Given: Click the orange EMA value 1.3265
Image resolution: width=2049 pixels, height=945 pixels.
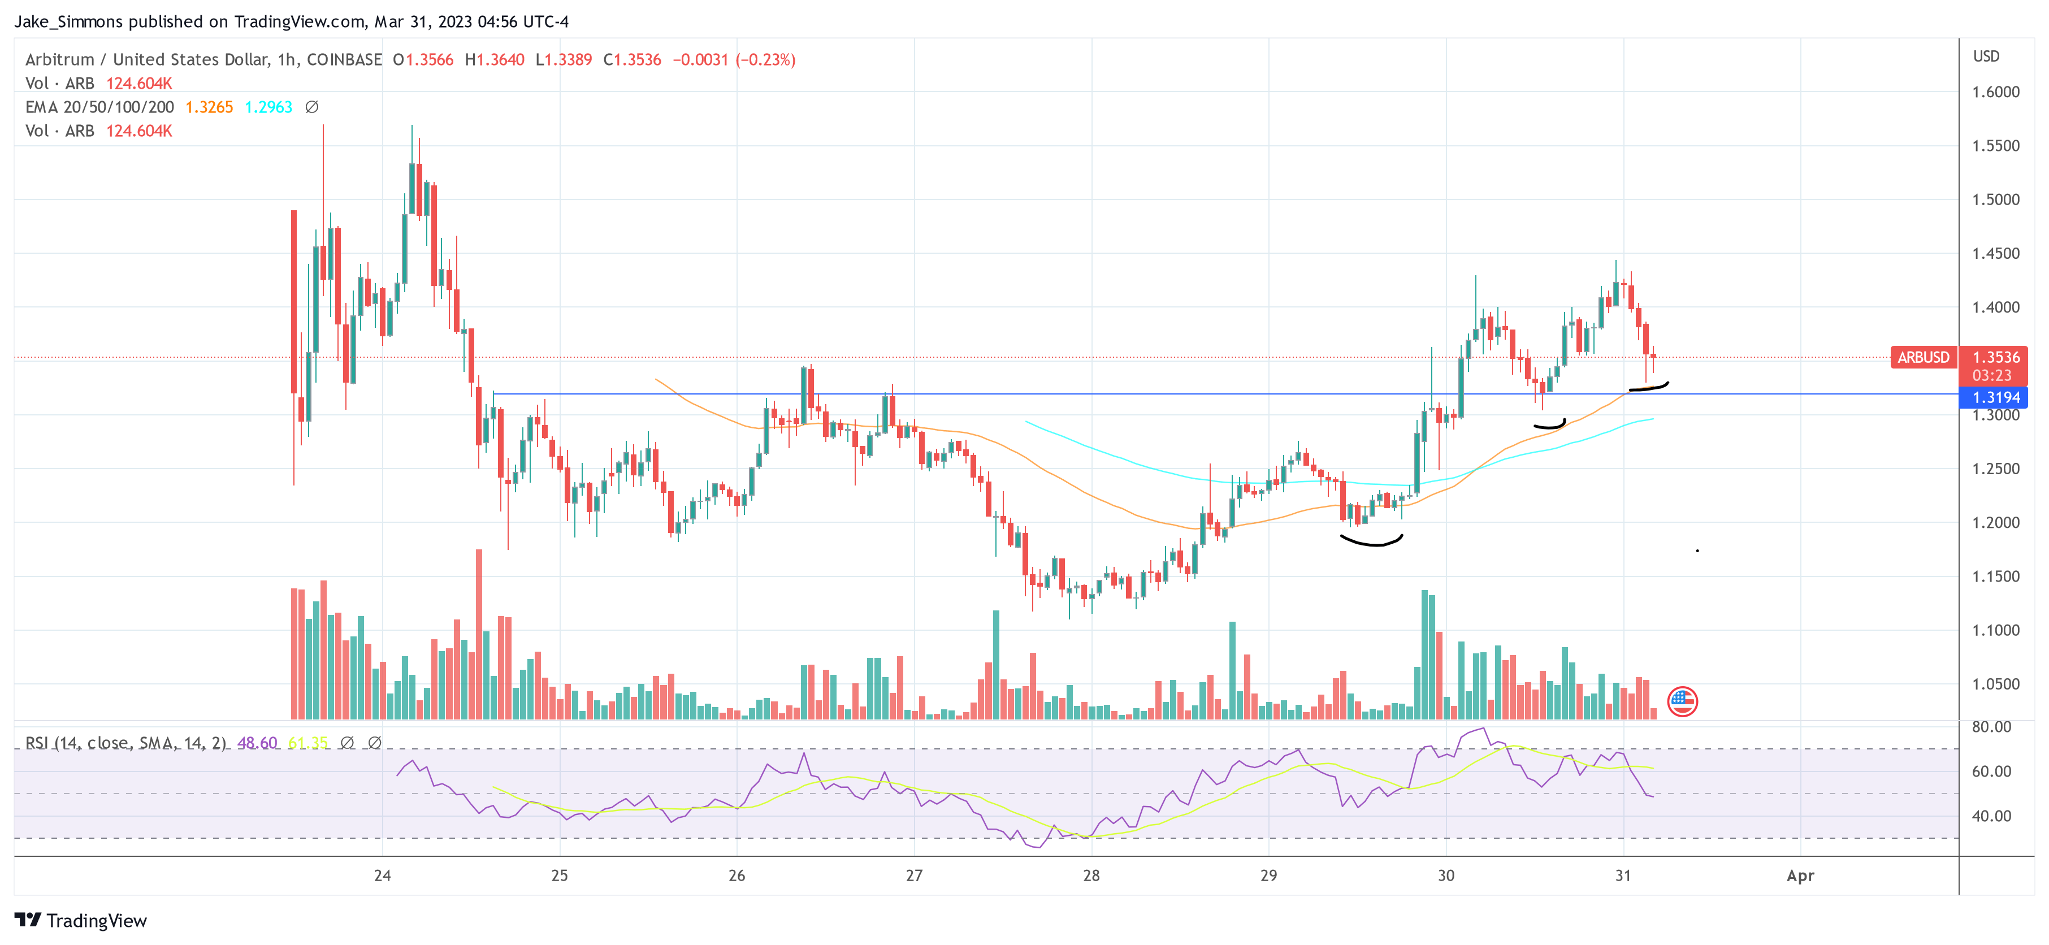Looking at the screenshot, I should click(209, 107).
